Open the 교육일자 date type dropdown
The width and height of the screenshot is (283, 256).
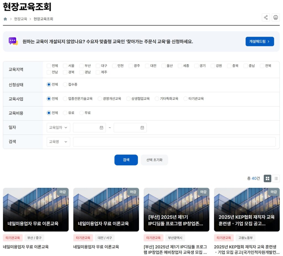58,127
